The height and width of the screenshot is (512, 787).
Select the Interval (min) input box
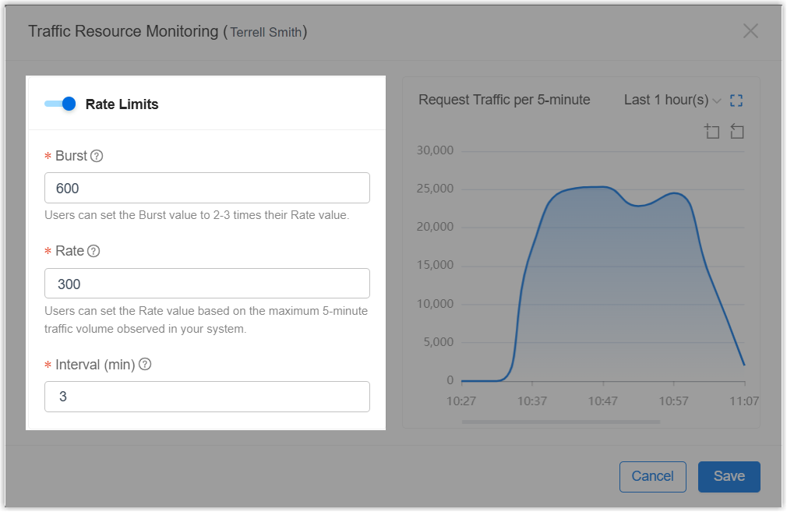pos(206,397)
